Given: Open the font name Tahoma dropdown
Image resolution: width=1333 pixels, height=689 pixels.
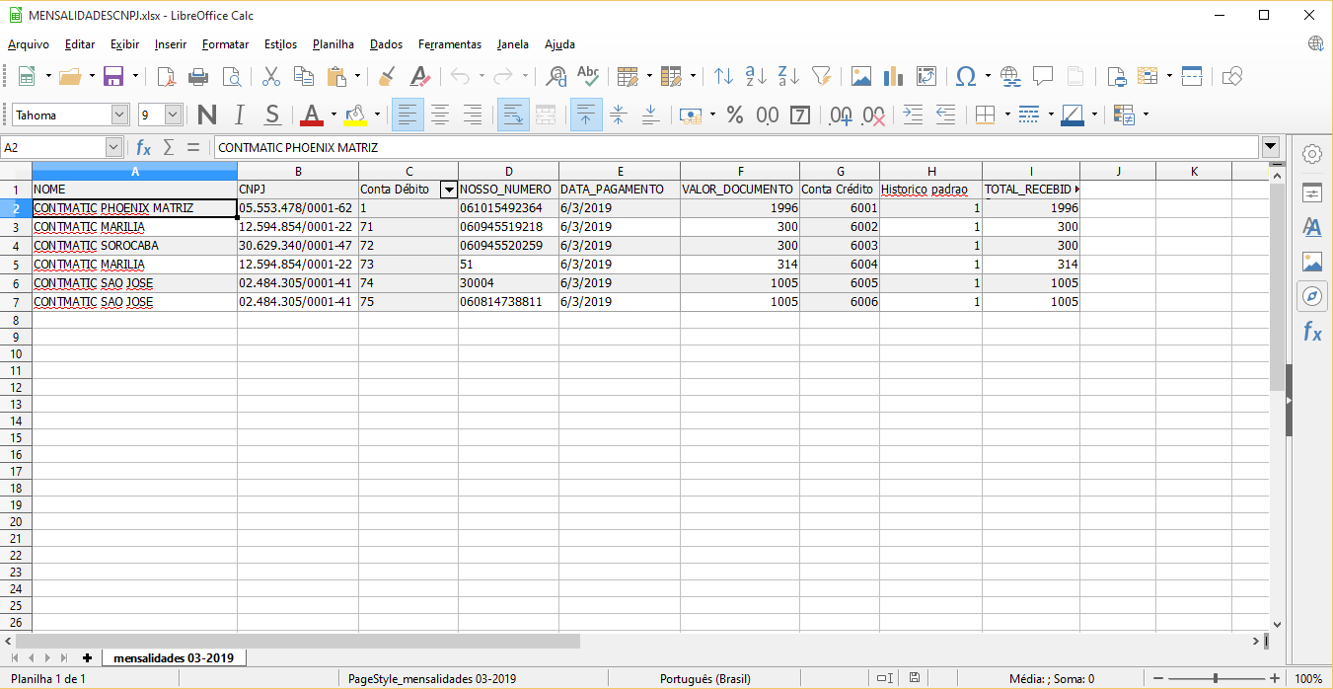Looking at the screenshot, I should coord(119,115).
